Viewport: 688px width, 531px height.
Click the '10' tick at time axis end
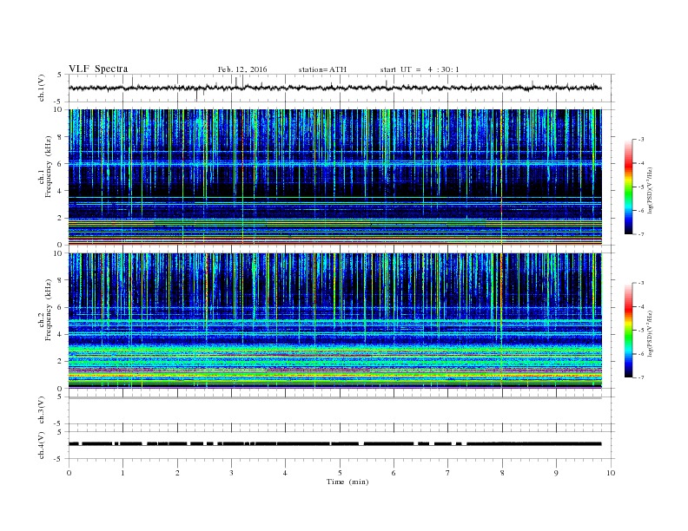pyautogui.click(x=611, y=473)
